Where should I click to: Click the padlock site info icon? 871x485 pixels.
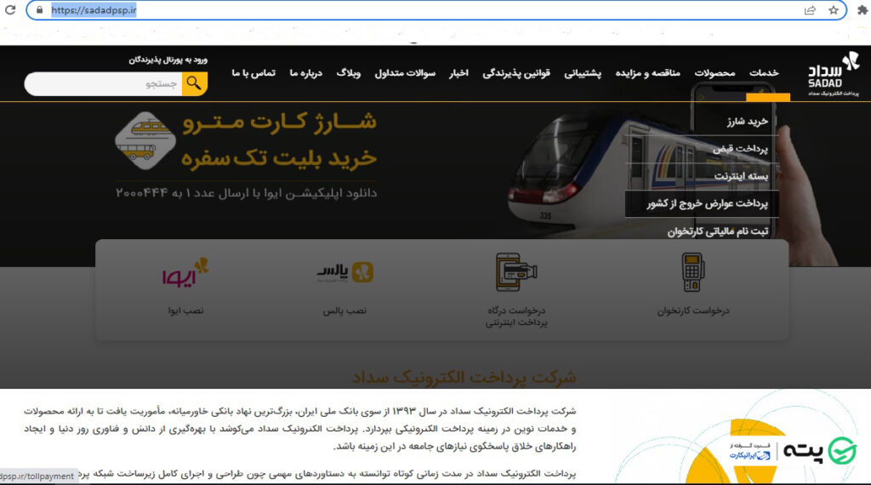(x=39, y=10)
